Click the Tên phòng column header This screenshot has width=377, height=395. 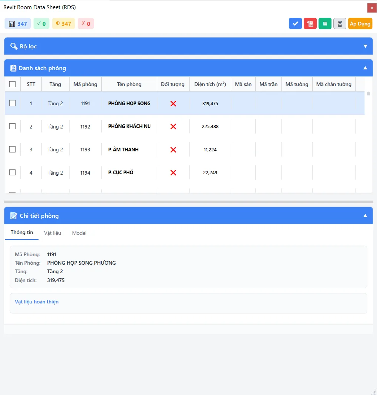(129, 85)
